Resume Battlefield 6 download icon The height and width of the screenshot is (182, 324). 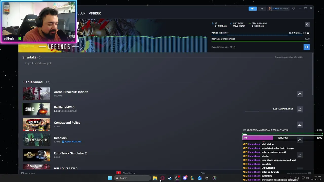[x=300, y=109]
